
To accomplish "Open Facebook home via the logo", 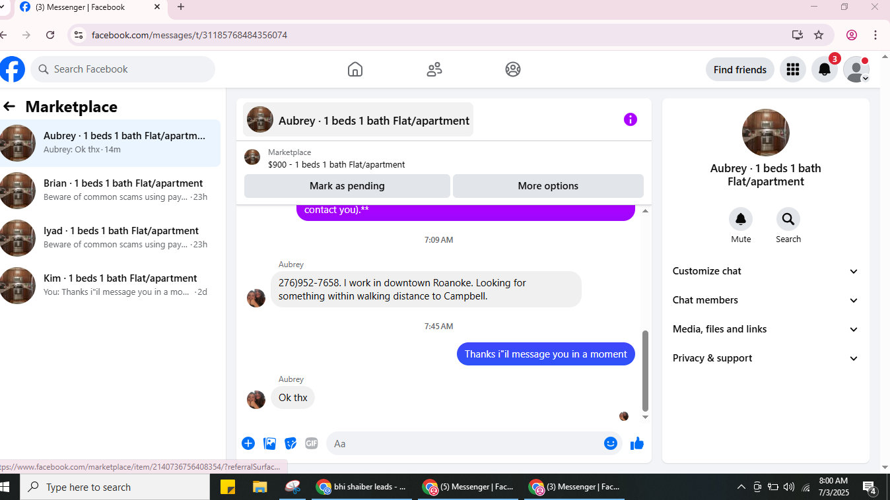I will click(x=12, y=69).
